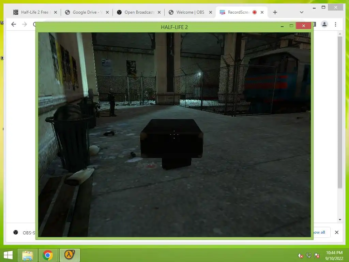Close the Chrome downloads bar
The width and height of the screenshot is (349, 262).
click(x=336, y=232)
